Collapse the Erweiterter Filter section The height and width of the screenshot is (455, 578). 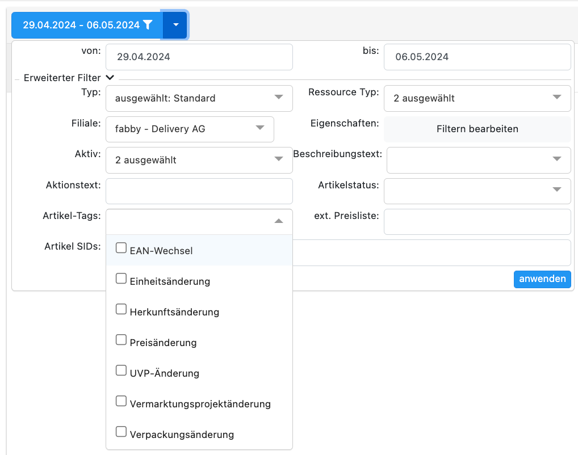point(110,78)
